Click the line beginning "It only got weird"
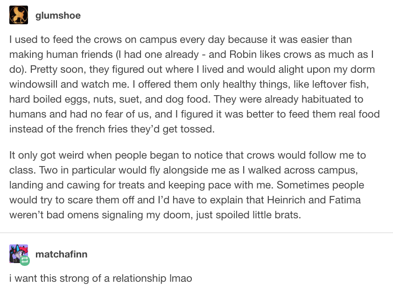Image resolution: width=393 pixels, height=292 pixels. coord(188,155)
